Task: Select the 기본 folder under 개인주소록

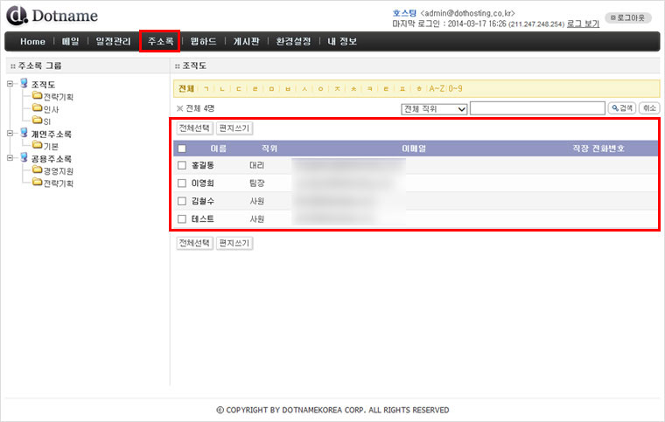Action: (51, 147)
